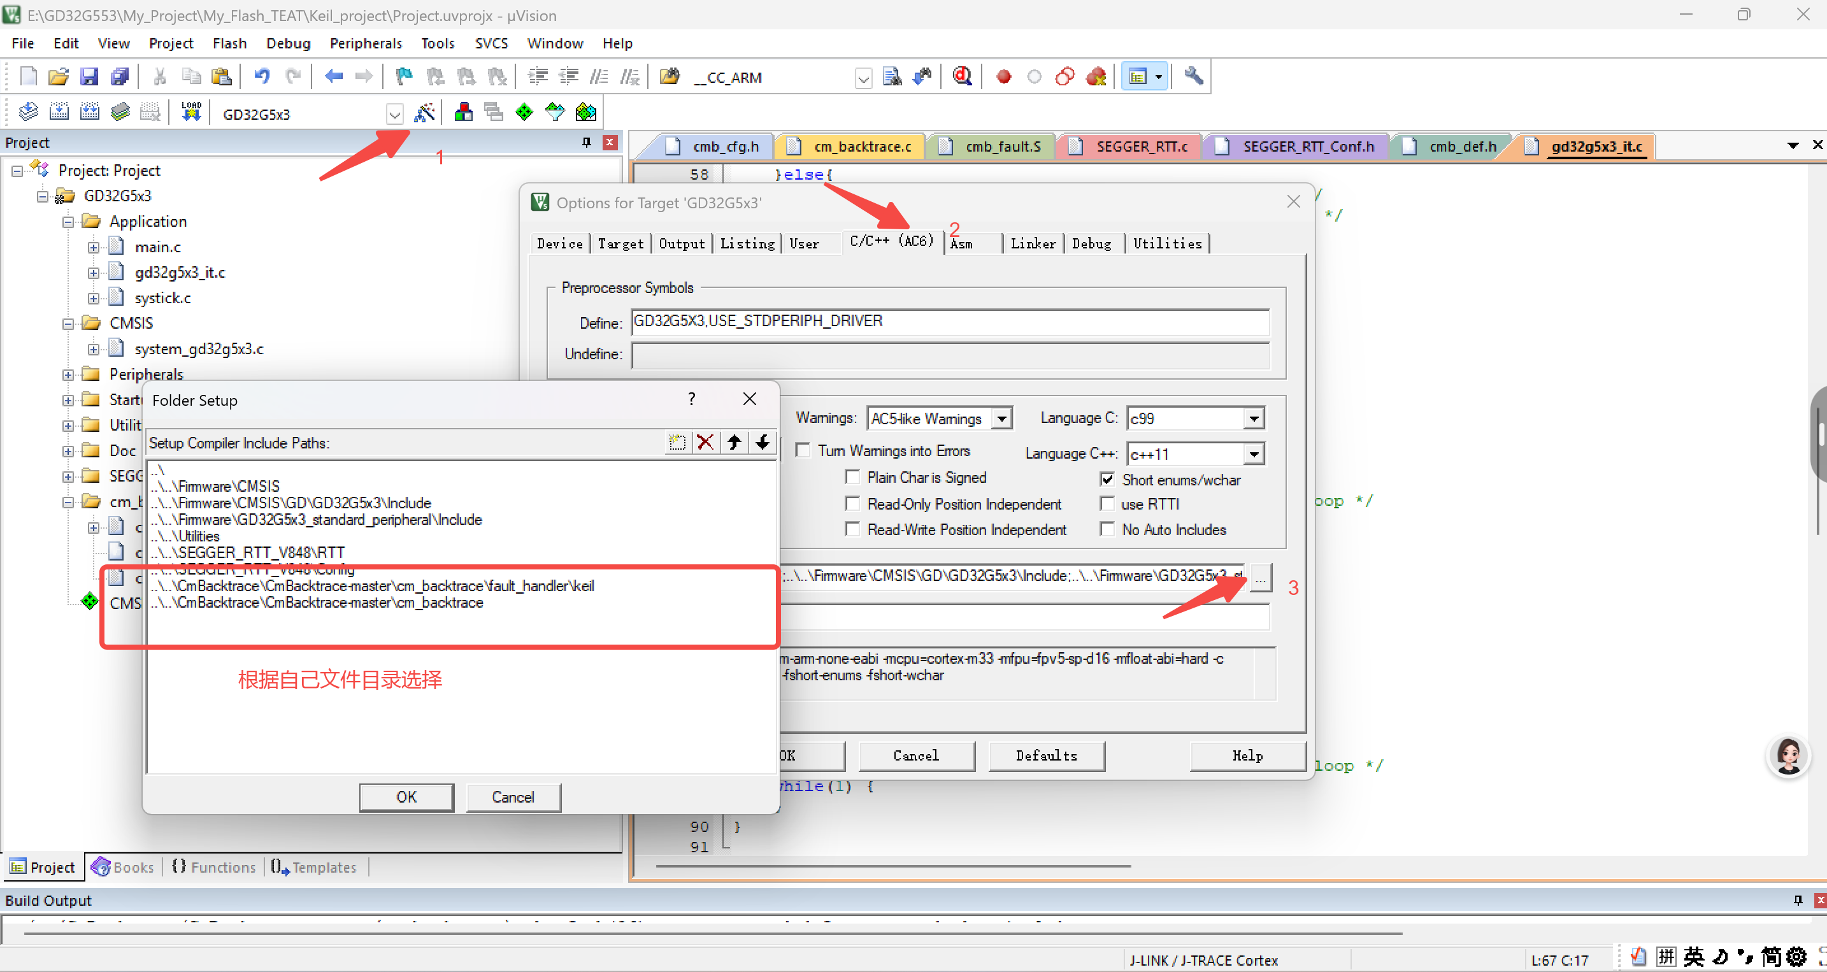Click the new include path icon
Screen dimensions: 1827x972
click(677, 443)
